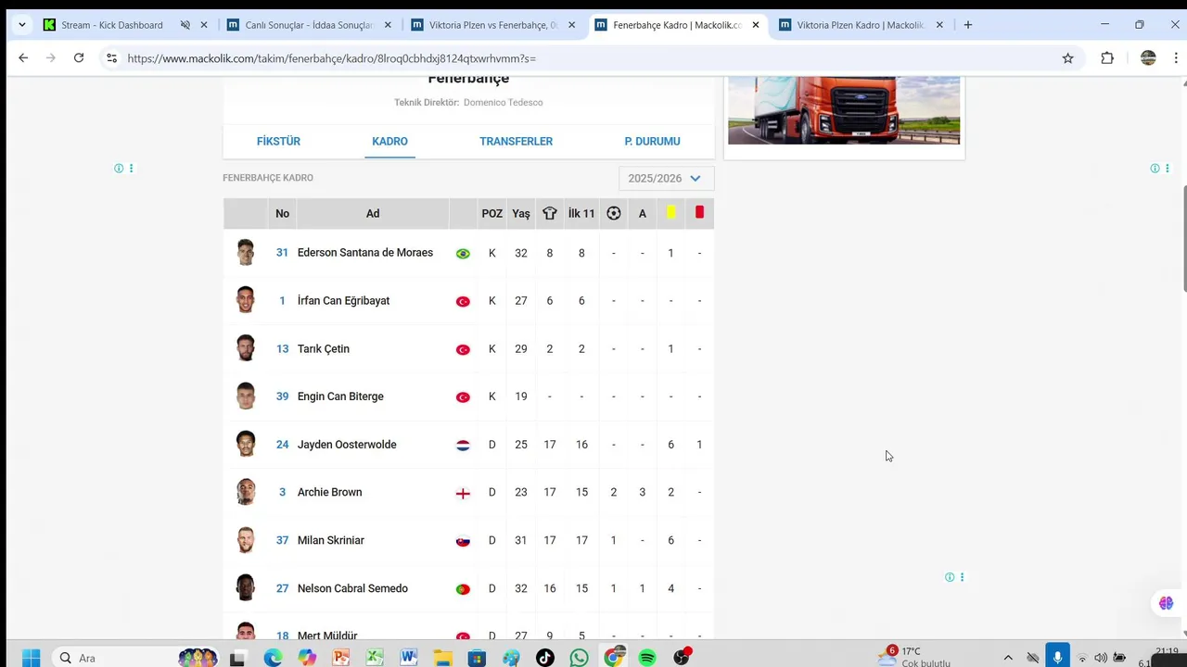1187x667 pixels.
Task: Open File Explorer from the taskbar
Action: click(443, 658)
